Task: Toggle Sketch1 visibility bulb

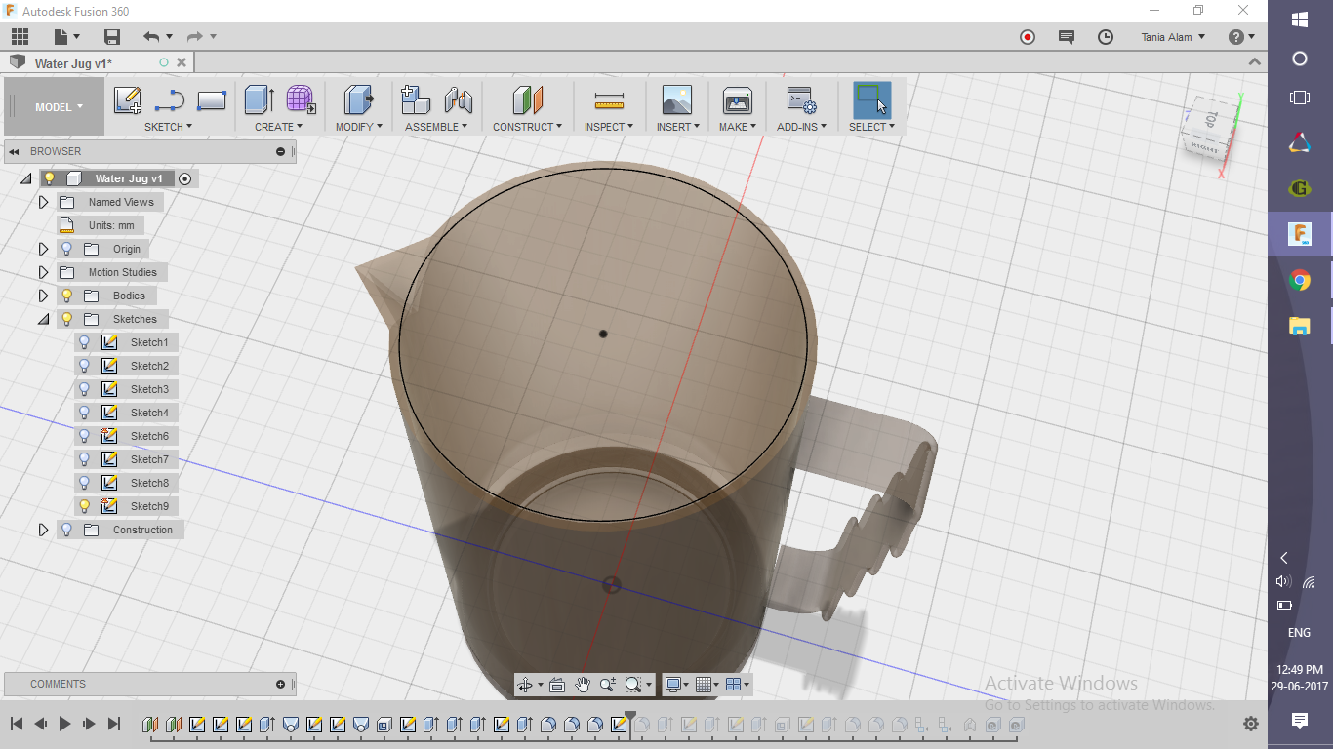Action: tap(85, 342)
